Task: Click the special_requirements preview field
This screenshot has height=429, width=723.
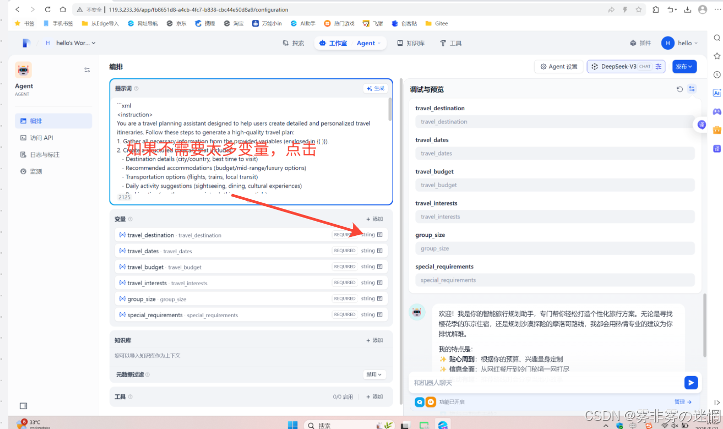Action: coord(555,280)
